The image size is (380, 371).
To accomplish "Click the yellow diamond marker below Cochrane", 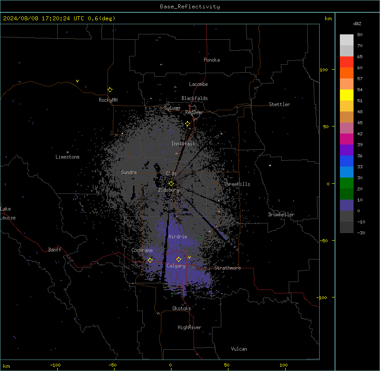I will coord(150,260).
